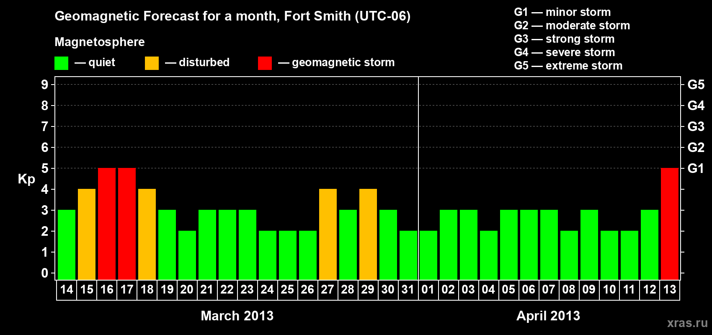Click the Magnetosphere heading
The image size is (712, 335).
tap(100, 42)
